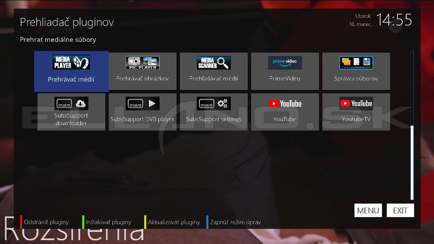Select the 'YouTube' text label

[285, 119]
